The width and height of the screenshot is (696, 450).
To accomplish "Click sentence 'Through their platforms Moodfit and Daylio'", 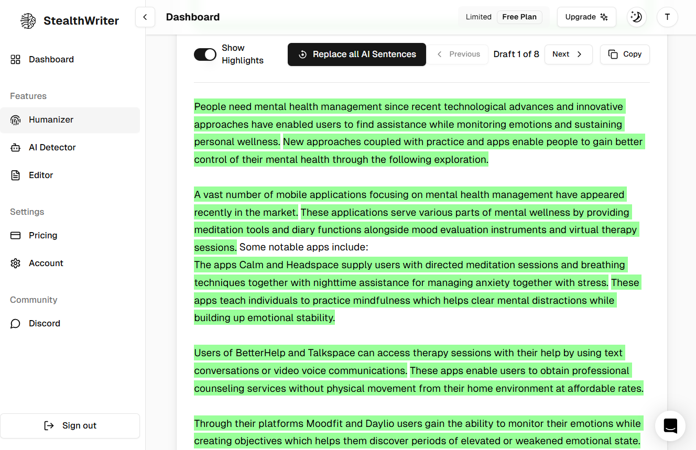I will point(418,432).
